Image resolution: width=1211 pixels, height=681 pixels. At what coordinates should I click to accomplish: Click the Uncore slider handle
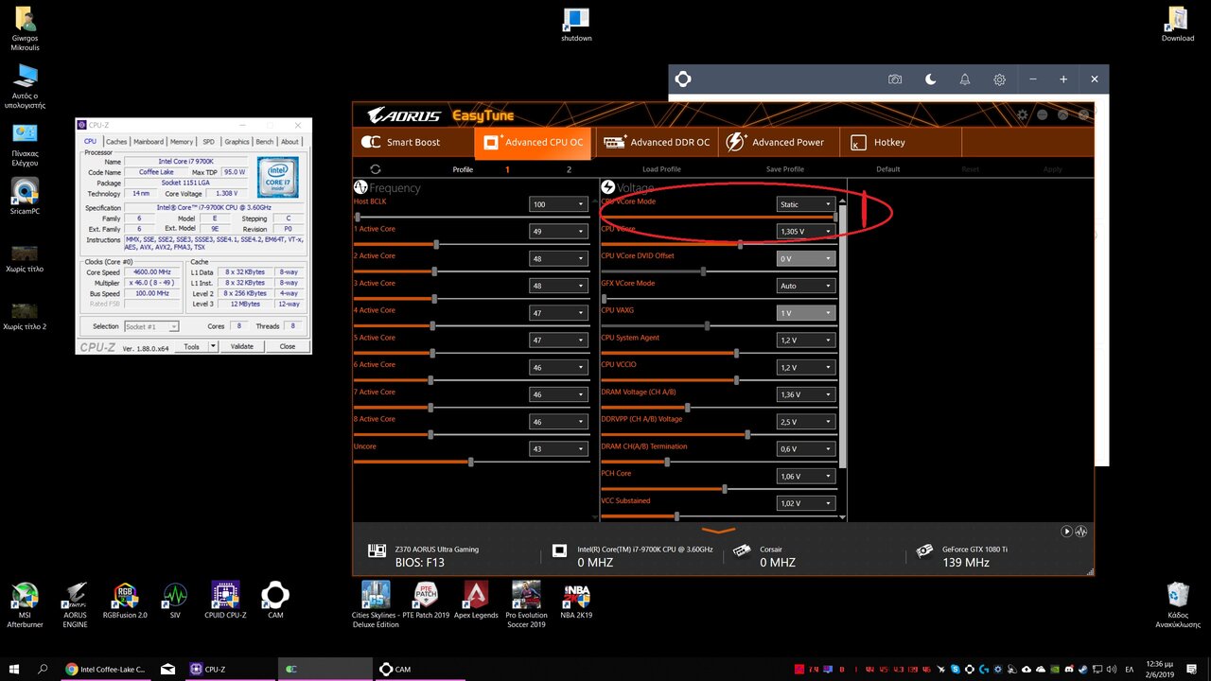click(x=471, y=462)
